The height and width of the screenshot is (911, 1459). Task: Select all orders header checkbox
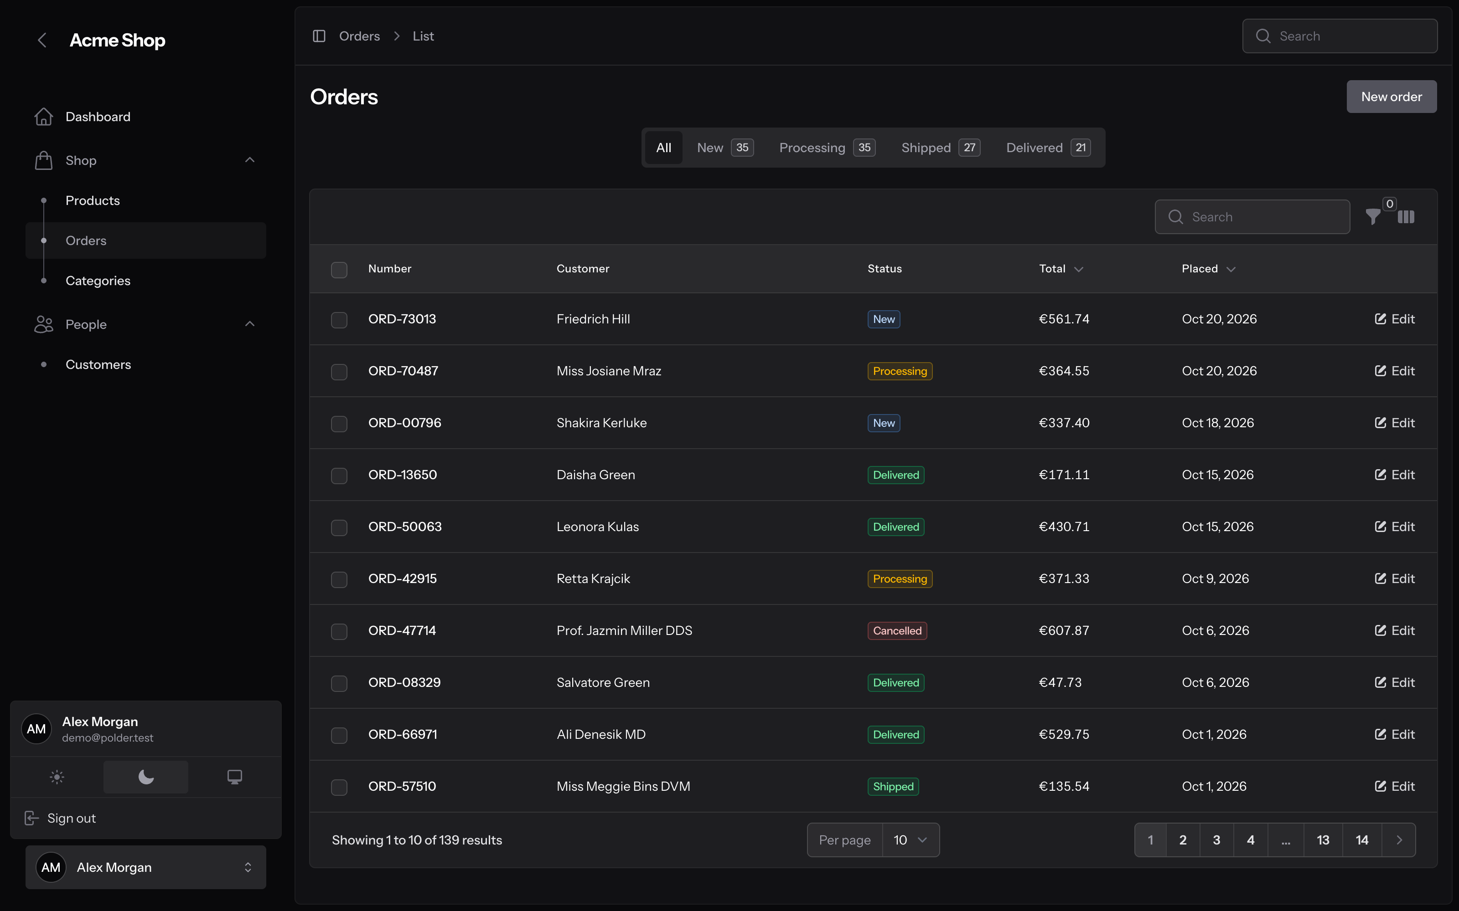(x=339, y=269)
